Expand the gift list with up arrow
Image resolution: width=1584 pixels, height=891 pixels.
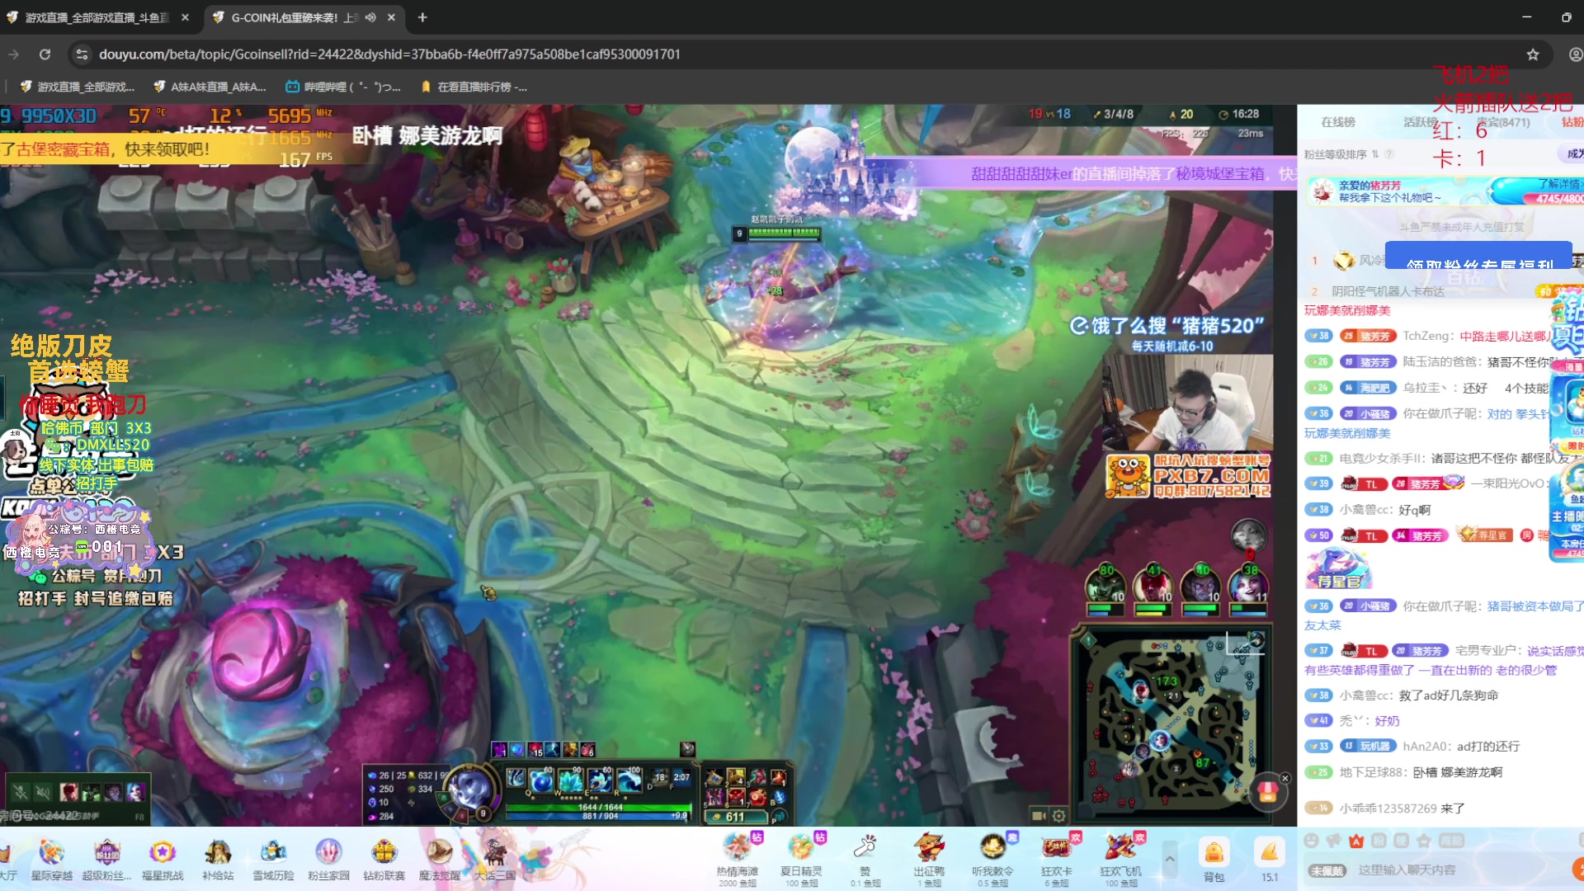1169,860
